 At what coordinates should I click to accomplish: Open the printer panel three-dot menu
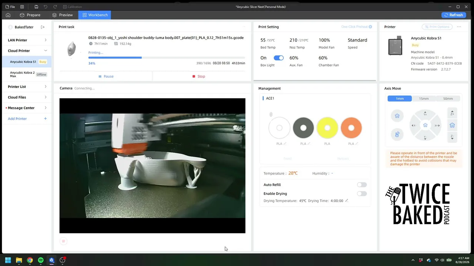point(459,27)
